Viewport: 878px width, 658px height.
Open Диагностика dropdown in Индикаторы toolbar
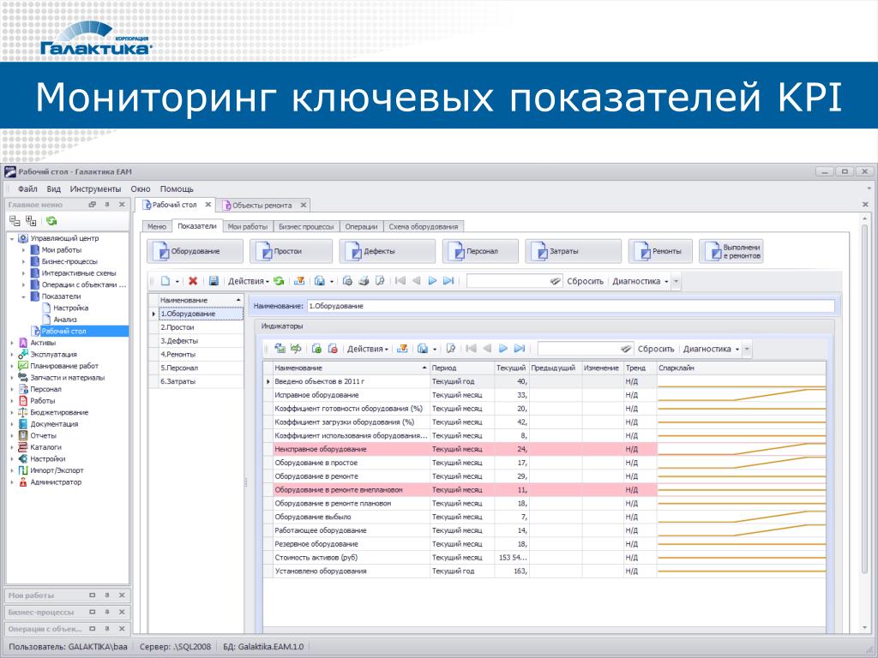pos(711,349)
